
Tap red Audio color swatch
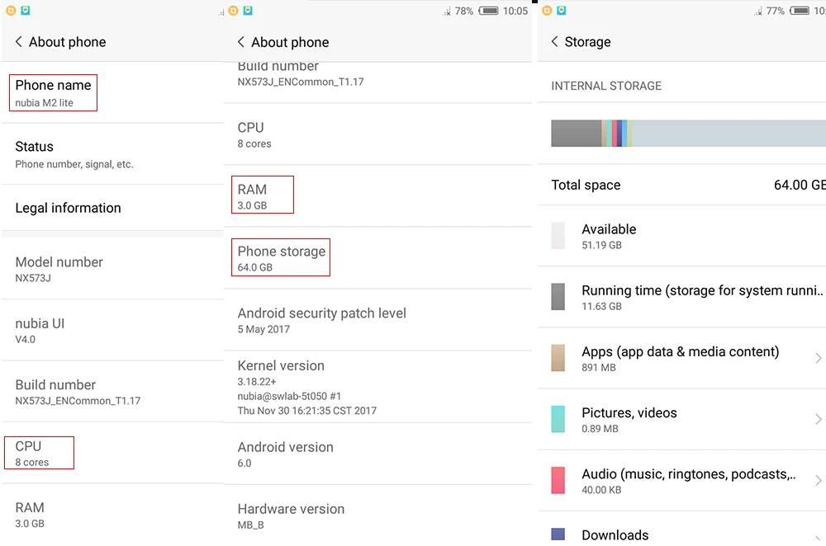coord(558,480)
